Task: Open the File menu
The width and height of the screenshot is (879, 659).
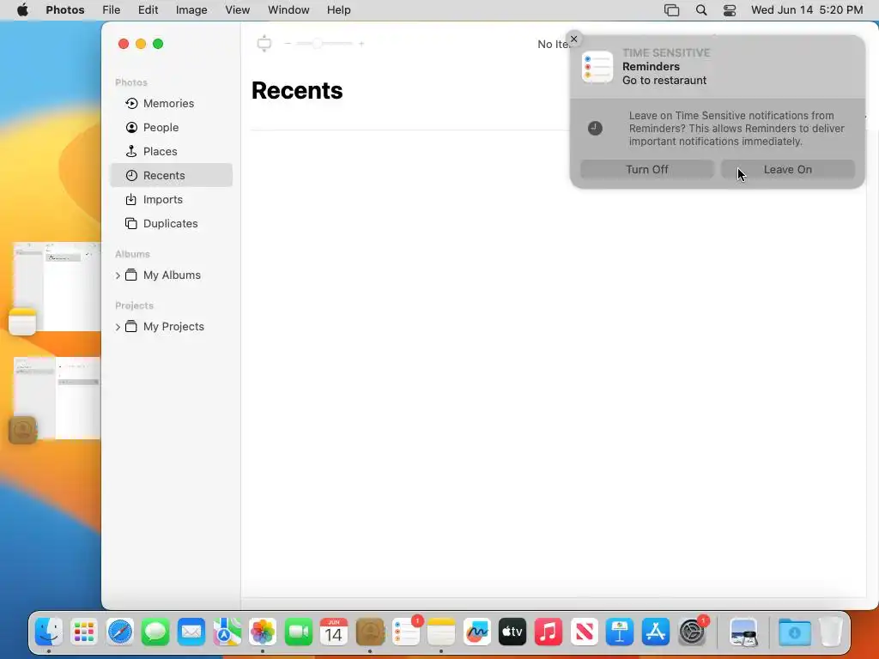Action: [x=111, y=10]
